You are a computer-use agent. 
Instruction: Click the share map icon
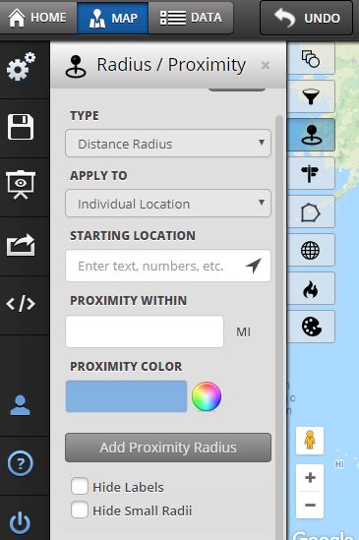[x=21, y=245]
